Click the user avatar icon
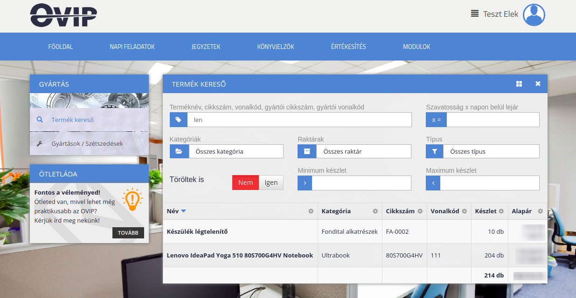576x298 pixels. click(534, 15)
